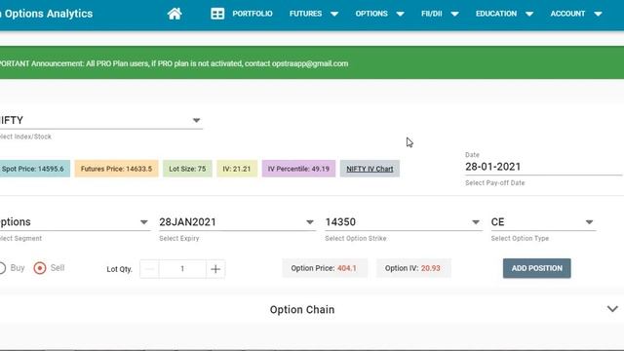Open the OPTIONS menu
The height and width of the screenshot is (351, 624).
(371, 14)
